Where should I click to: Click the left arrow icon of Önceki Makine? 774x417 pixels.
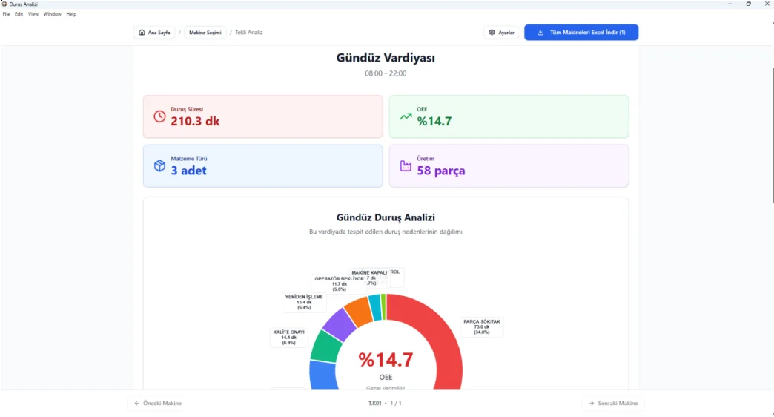click(136, 404)
